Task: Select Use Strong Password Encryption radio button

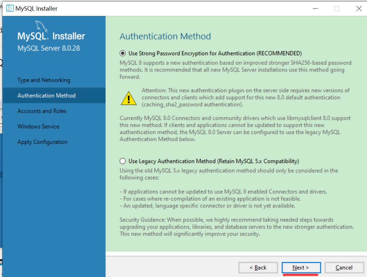Action: tap(123, 53)
